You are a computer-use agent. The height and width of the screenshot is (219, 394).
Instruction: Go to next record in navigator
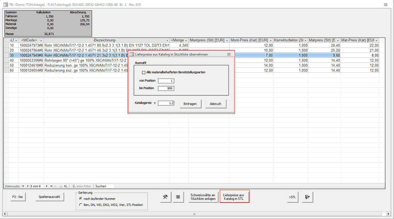[46, 186]
